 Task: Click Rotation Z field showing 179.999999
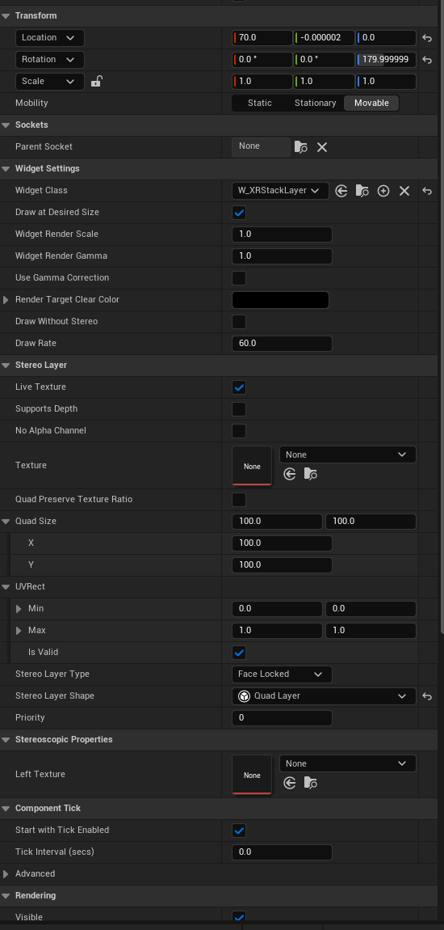tap(386, 60)
